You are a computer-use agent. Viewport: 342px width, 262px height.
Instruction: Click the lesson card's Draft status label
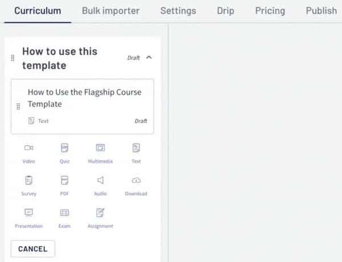coord(141,121)
